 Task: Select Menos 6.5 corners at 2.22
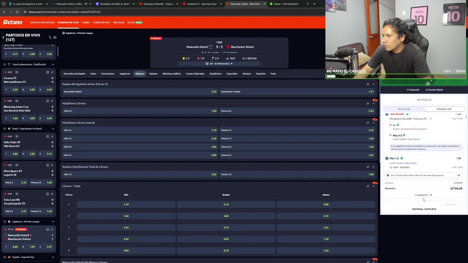coord(297,111)
